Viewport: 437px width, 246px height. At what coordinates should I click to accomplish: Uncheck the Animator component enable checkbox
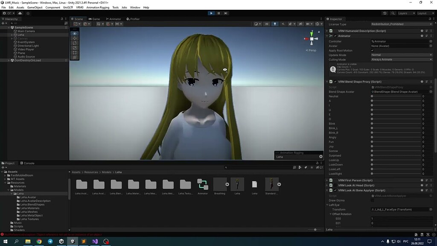point(335,36)
